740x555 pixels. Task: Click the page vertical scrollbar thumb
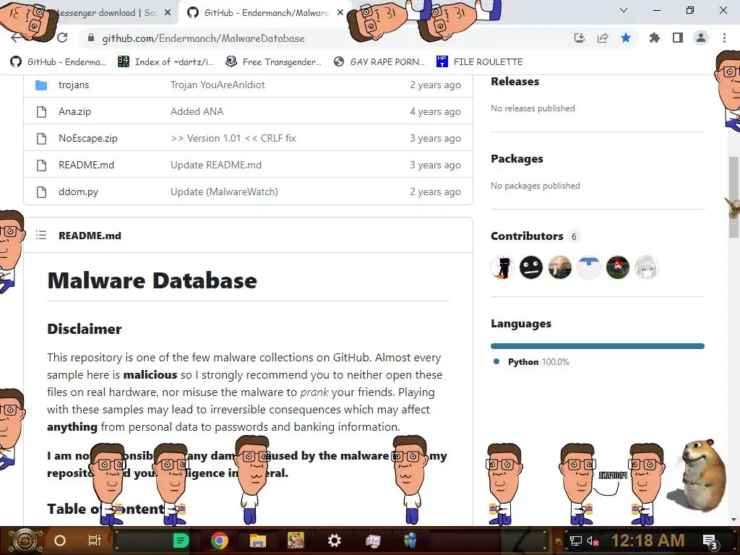(733, 197)
